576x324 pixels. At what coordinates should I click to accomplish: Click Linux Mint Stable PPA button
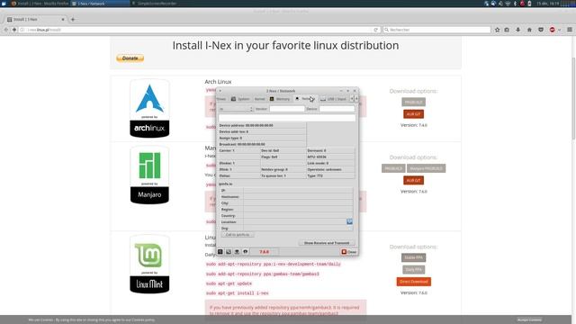point(413,257)
